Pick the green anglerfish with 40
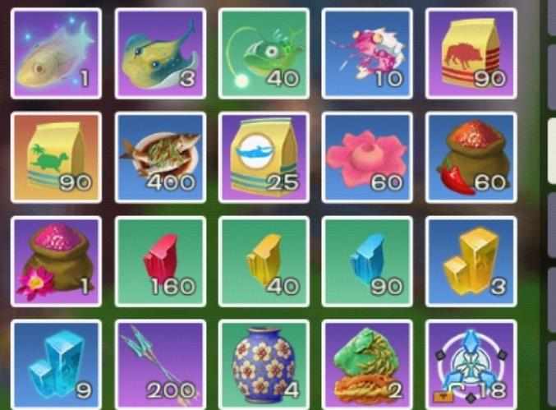 click(x=264, y=53)
